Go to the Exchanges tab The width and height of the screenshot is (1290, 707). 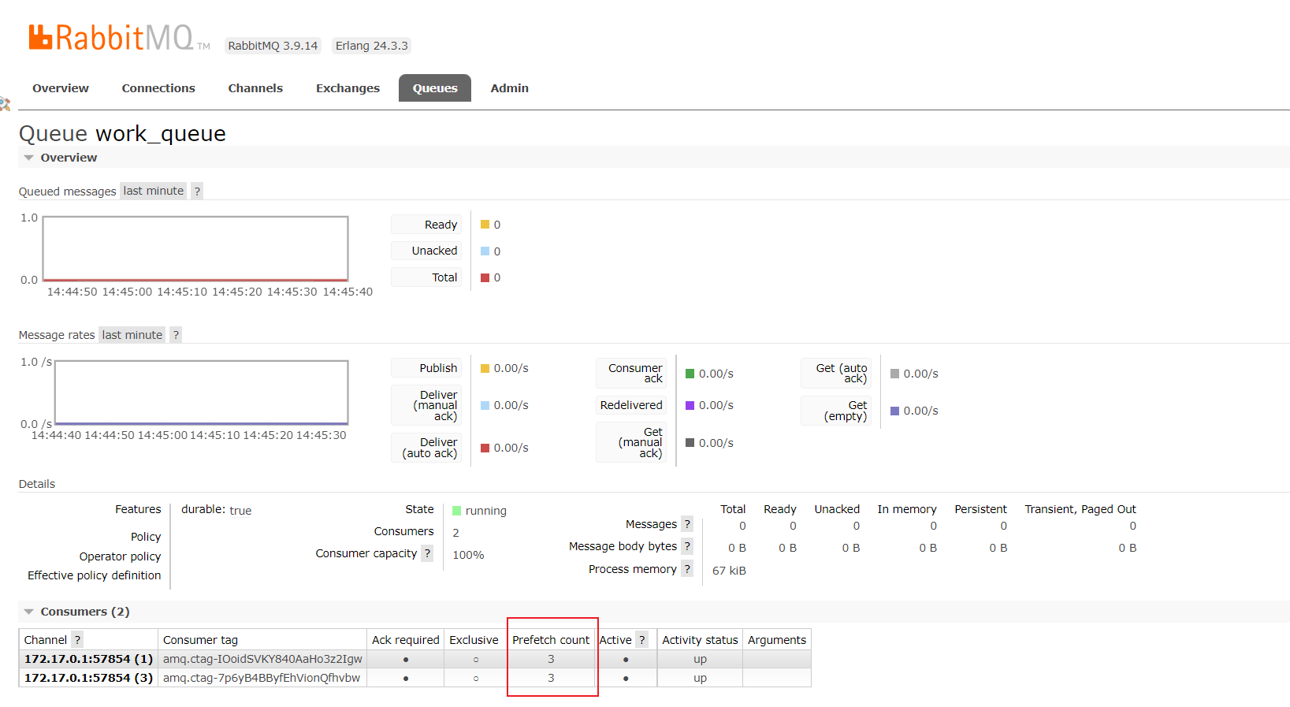pos(348,88)
